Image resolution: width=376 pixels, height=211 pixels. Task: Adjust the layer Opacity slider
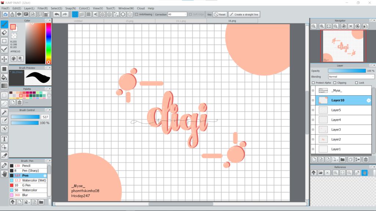click(347, 71)
